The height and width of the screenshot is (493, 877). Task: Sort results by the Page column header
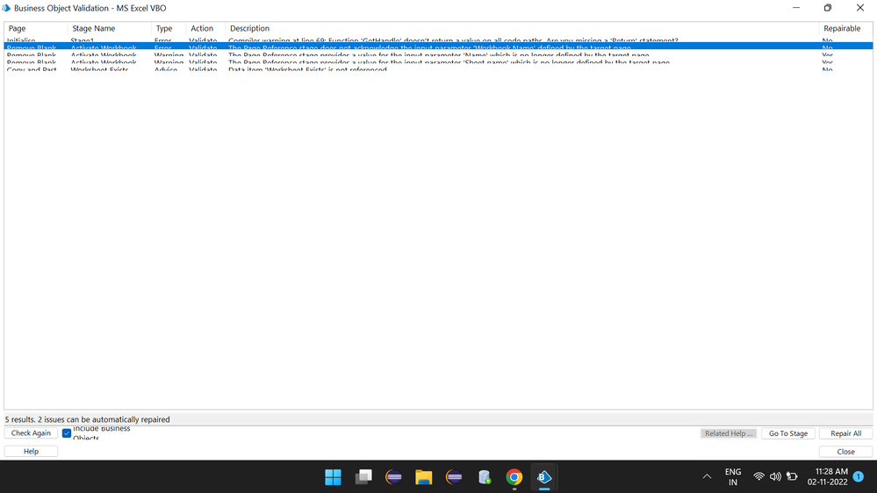36,28
